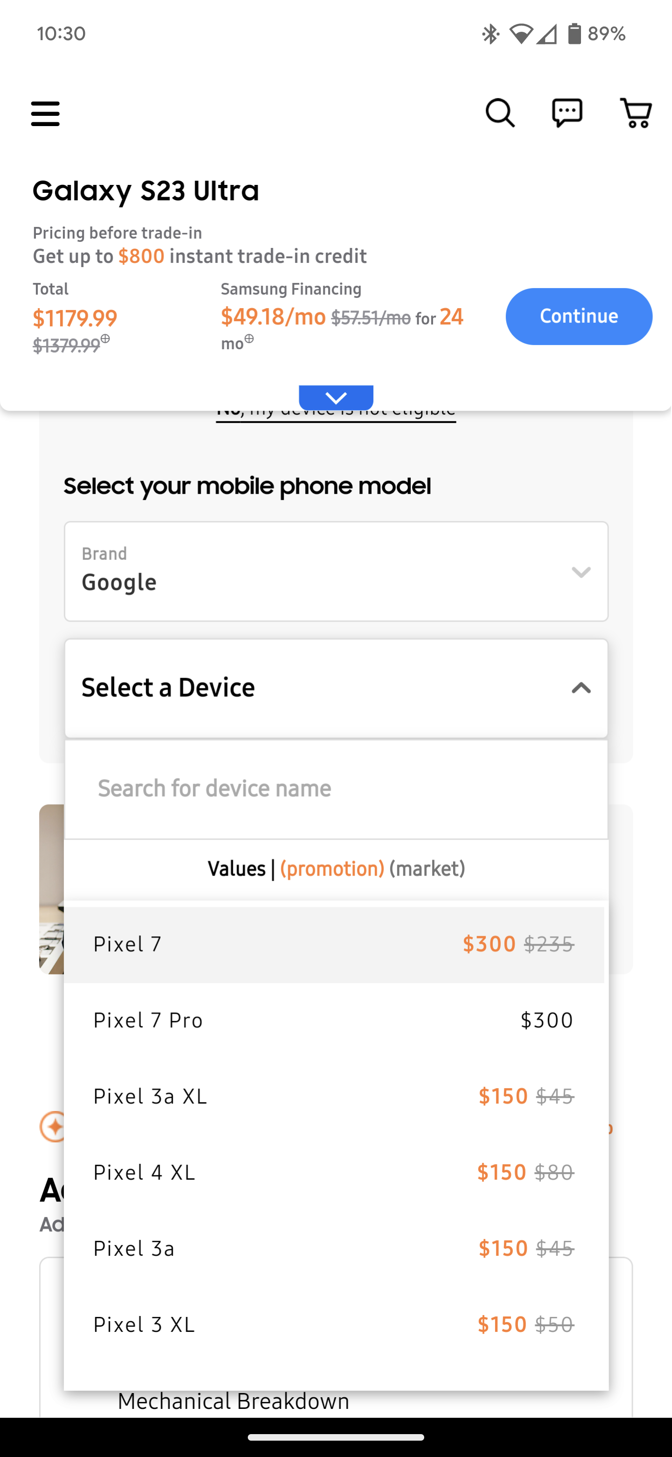The height and width of the screenshot is (1457, 672).
Task: Tap the image thumbnail left of dropdown
Action: pos(51,889)
